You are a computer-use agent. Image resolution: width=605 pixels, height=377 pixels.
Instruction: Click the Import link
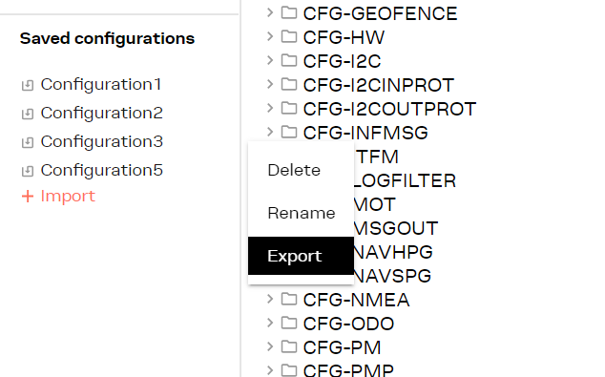[68, 197]
